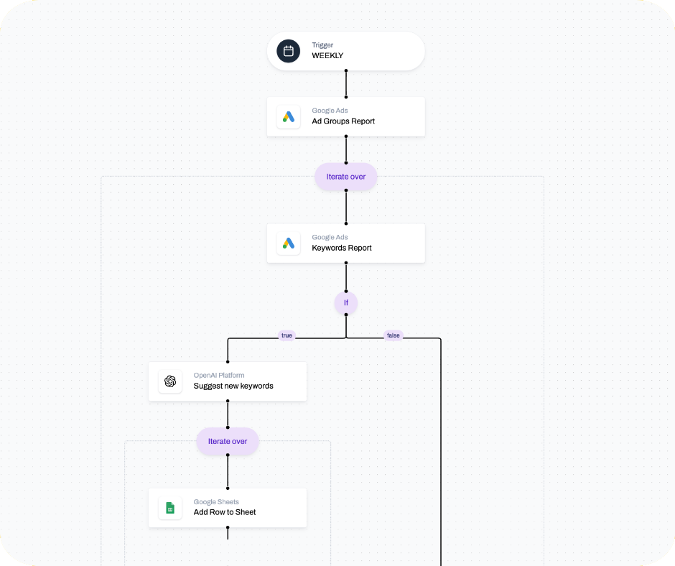675x566 pixels.
Task: Select the Google Ads icon on Keywords Report
Action: click(289, 243)
